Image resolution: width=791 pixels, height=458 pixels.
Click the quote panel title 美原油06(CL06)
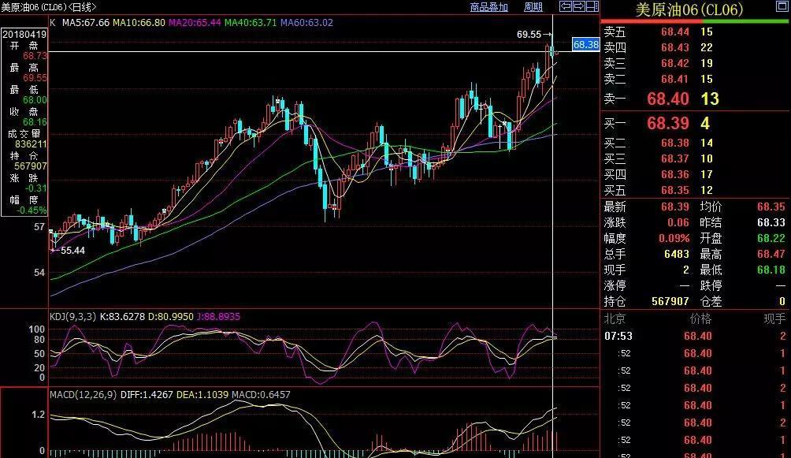(689, 9)
